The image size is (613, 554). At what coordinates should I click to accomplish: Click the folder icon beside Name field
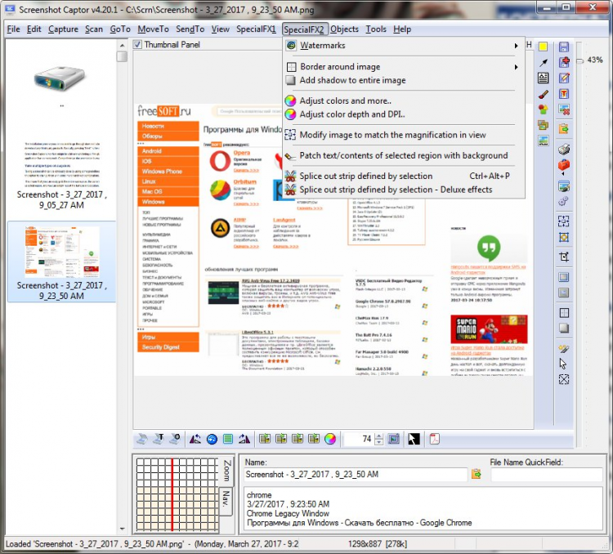pos(477,474)
